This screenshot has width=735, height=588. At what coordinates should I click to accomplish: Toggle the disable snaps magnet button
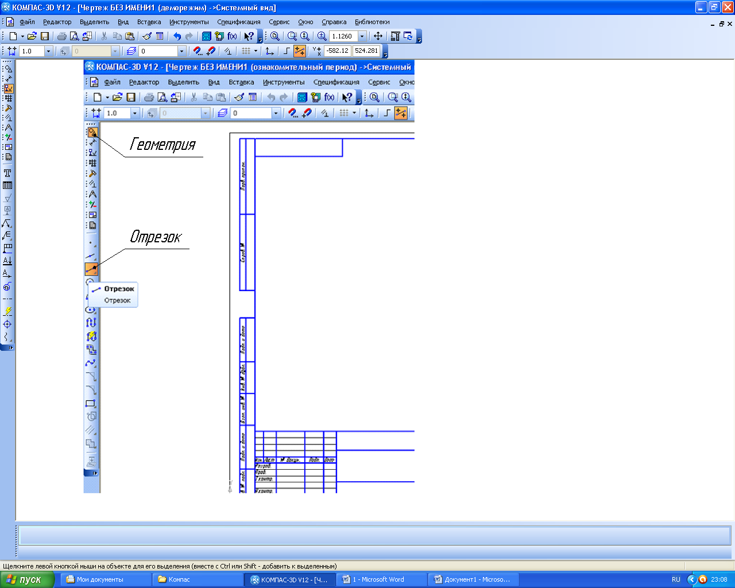pyautogui.click(x=211, y=51)
